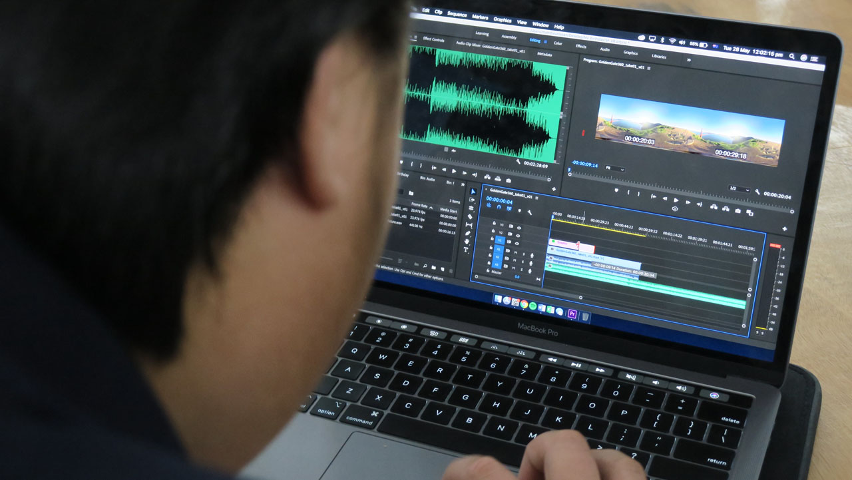Open the Sequence menu
852x480 pixels.
click(x=457, y=13)
